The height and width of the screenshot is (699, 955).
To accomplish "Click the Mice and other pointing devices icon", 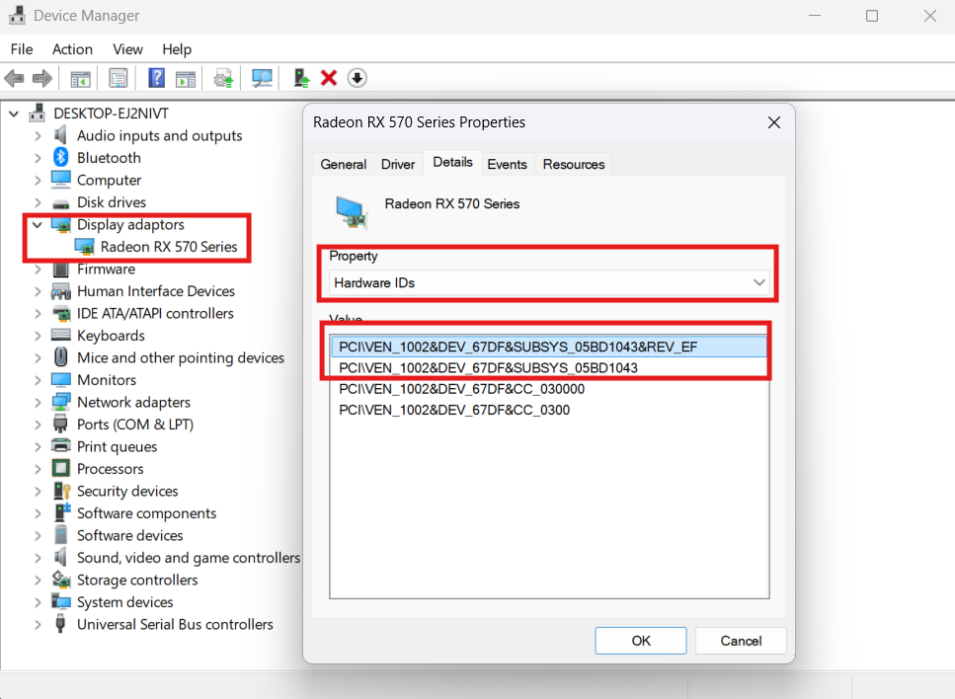I will point(61,356).
